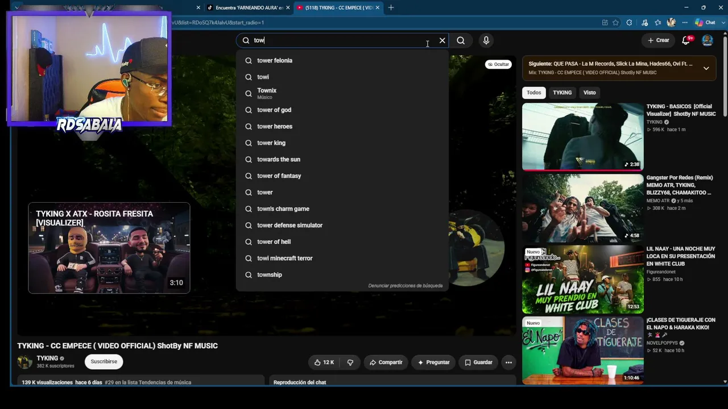Viewport: 728px width, 409px height.
Task: Open LIL NAAY White Club video thumbnail
Action: (583, 279)
